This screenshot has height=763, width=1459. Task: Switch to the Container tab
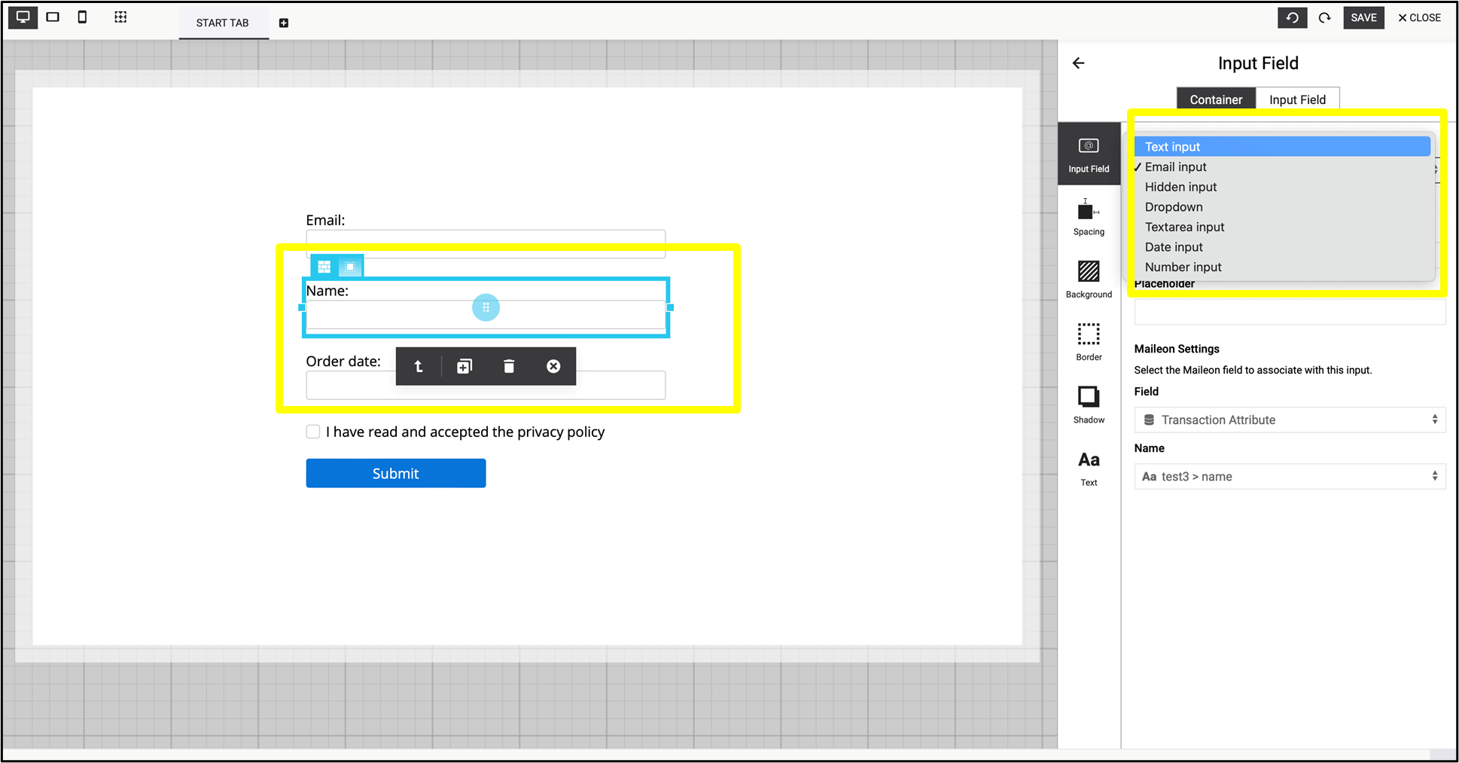coord(1216,99)
